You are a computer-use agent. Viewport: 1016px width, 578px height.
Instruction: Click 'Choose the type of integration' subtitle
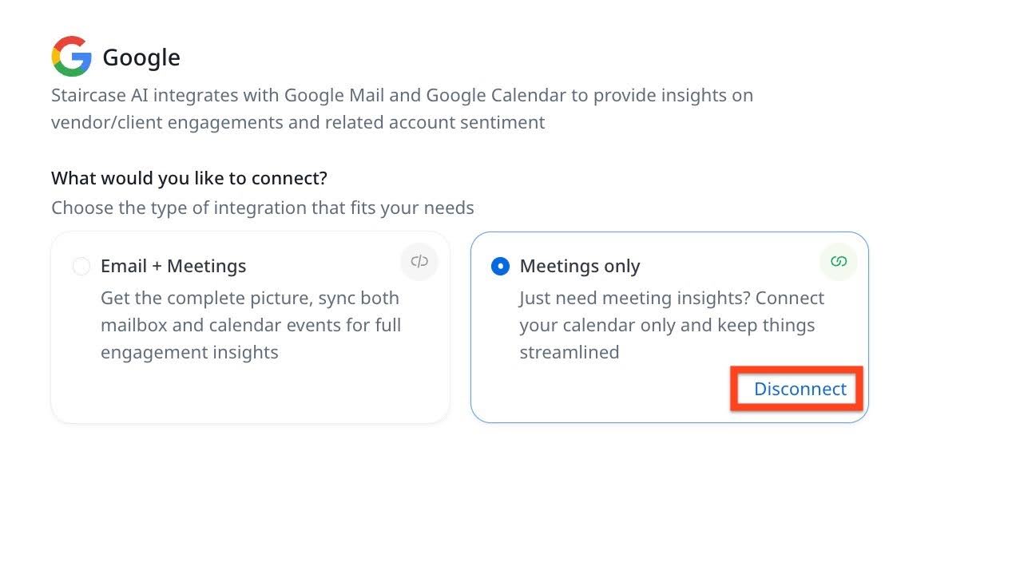pos(263,208)
